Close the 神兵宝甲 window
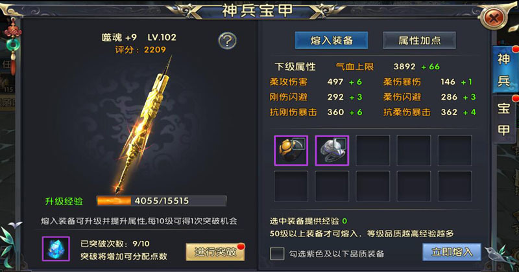The image size is (519, 272). click(494, 18)
